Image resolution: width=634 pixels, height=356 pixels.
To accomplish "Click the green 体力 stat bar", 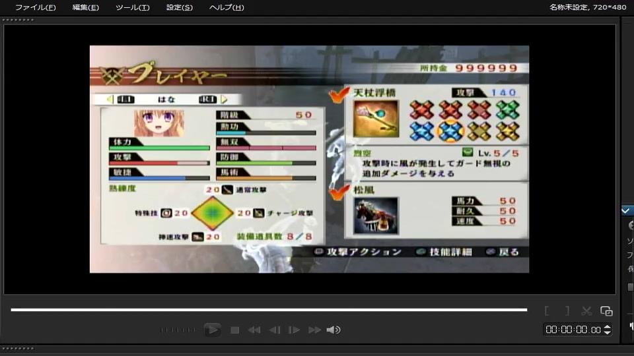I will (x=159, y=148).
